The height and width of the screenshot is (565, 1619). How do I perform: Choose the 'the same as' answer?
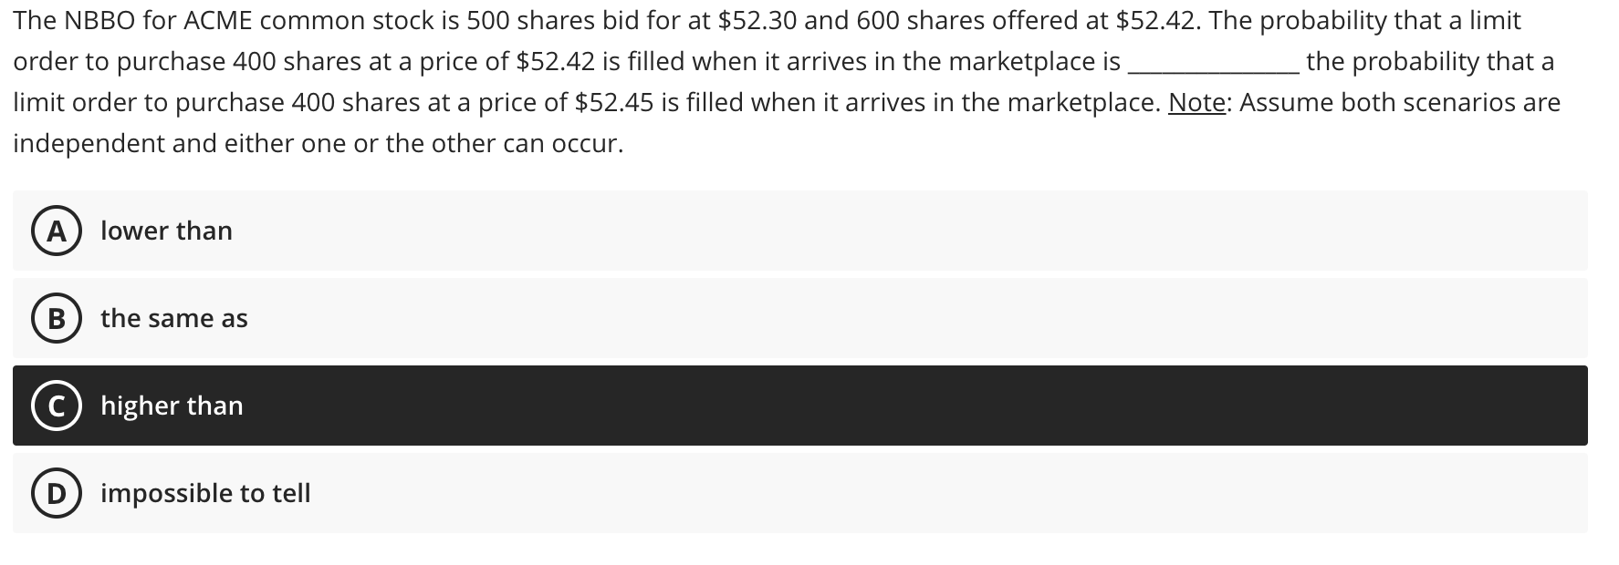click(x=173, y=319)
